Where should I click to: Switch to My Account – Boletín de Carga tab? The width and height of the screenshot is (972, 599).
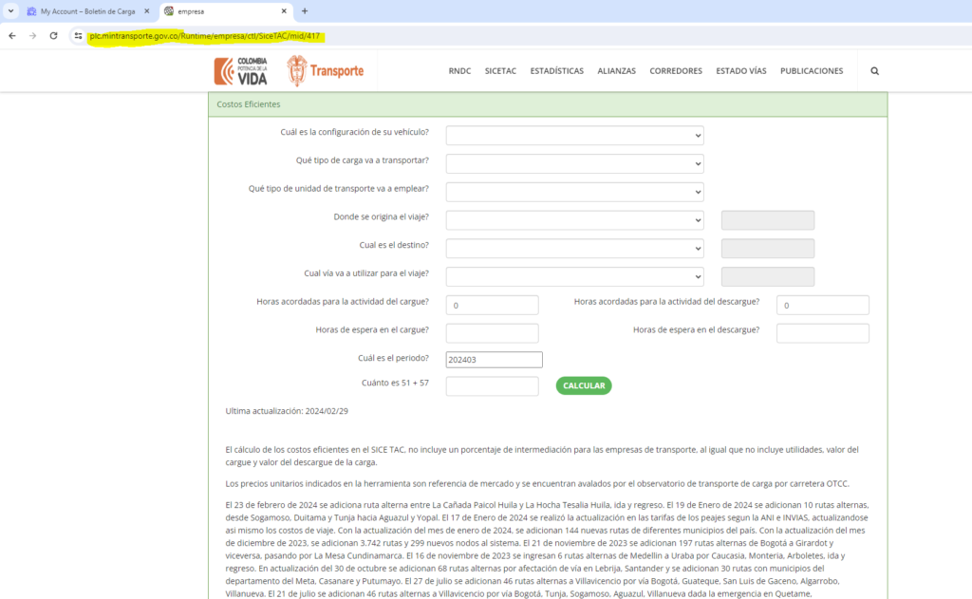click(85, 11)
